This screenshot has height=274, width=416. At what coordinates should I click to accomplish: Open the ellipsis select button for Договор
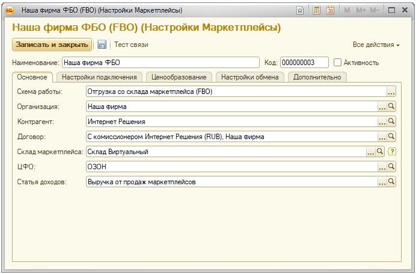point(382,137)
